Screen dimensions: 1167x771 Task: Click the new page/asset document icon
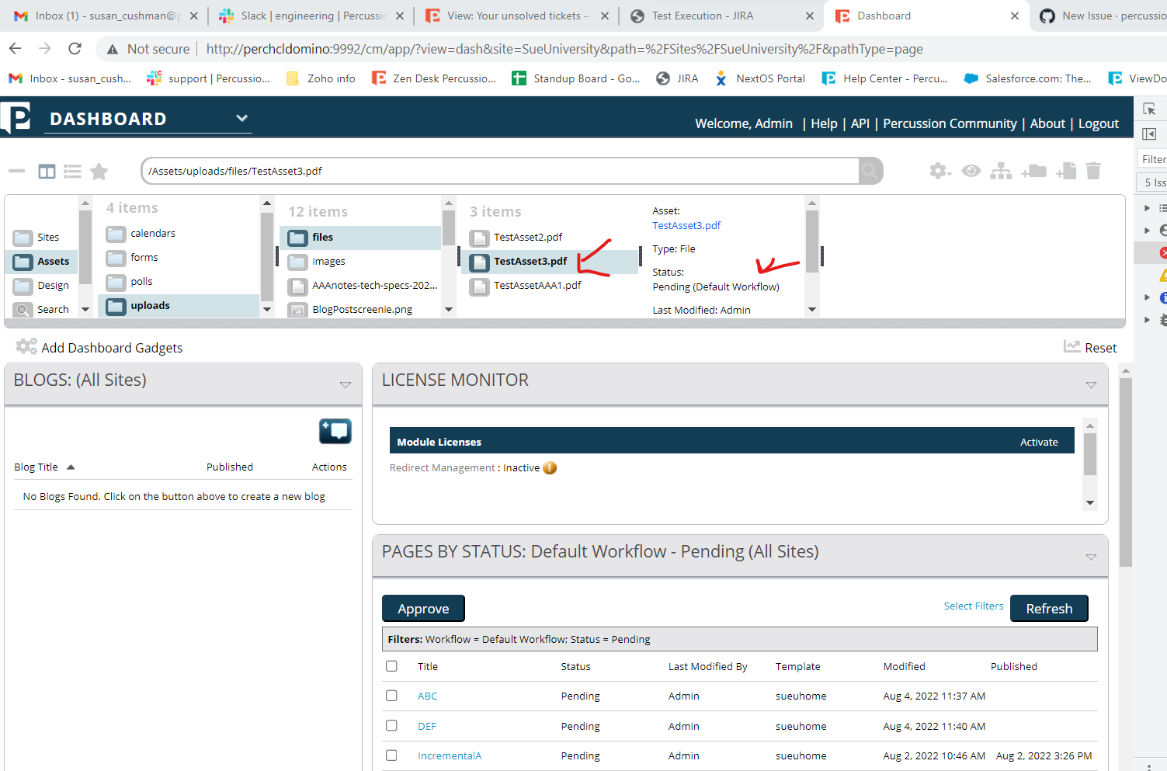(1066, 171)
